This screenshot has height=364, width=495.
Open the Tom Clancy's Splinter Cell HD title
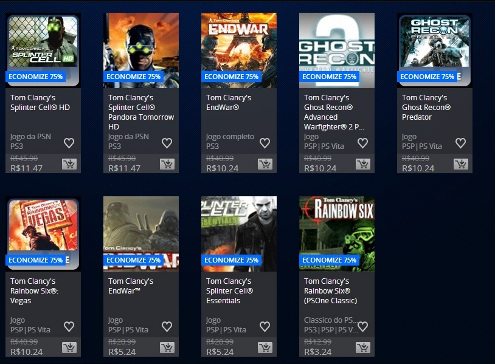pyautogui.click(x=40, y=103)
